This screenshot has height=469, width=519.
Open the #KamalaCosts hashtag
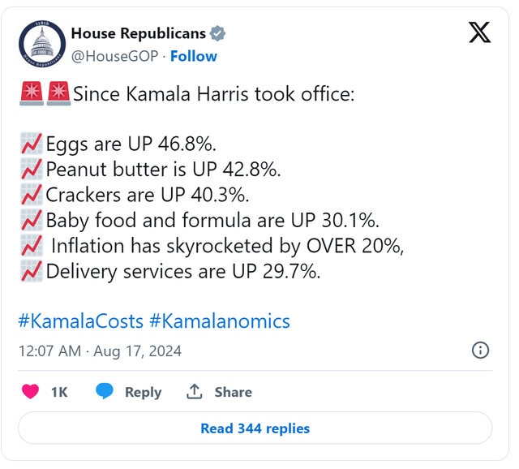[x=81, y=321]
